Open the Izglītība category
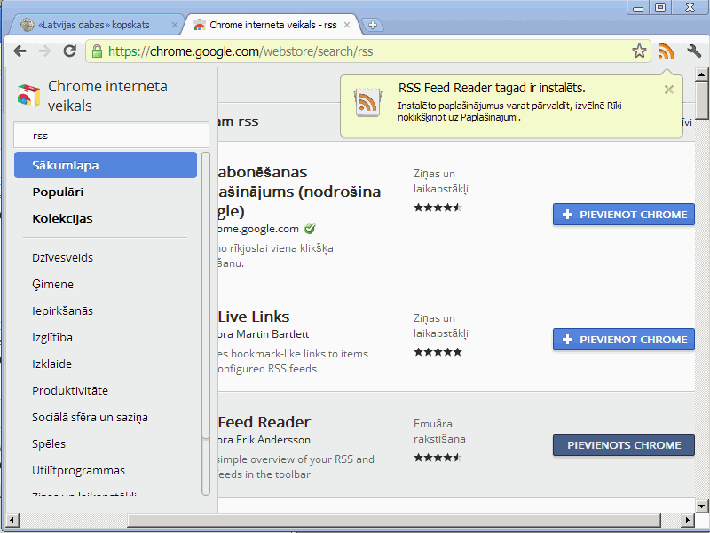710x533 pixels. tap(52, 338)
